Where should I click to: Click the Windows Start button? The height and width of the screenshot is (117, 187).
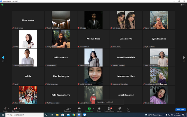click(x=3, y=115)
